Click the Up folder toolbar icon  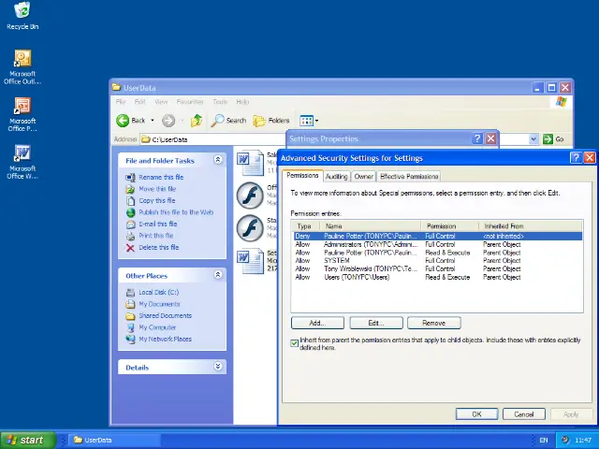click(197, 120)
